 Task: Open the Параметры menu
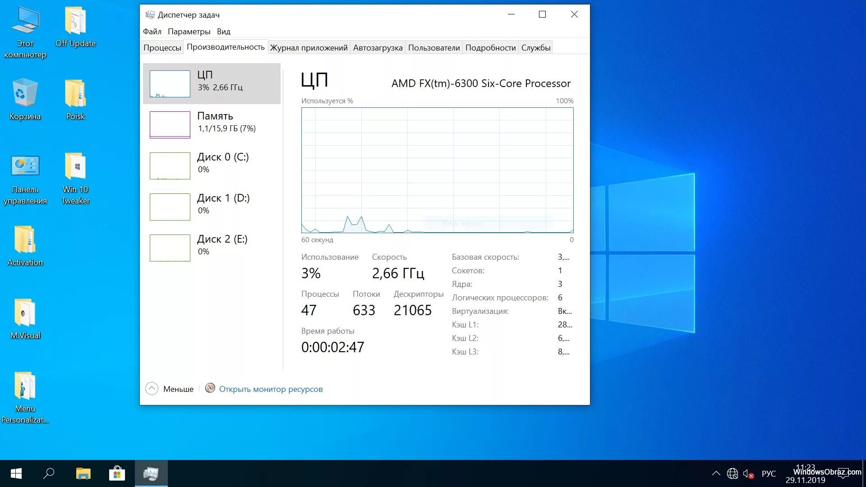pos(189,32)
